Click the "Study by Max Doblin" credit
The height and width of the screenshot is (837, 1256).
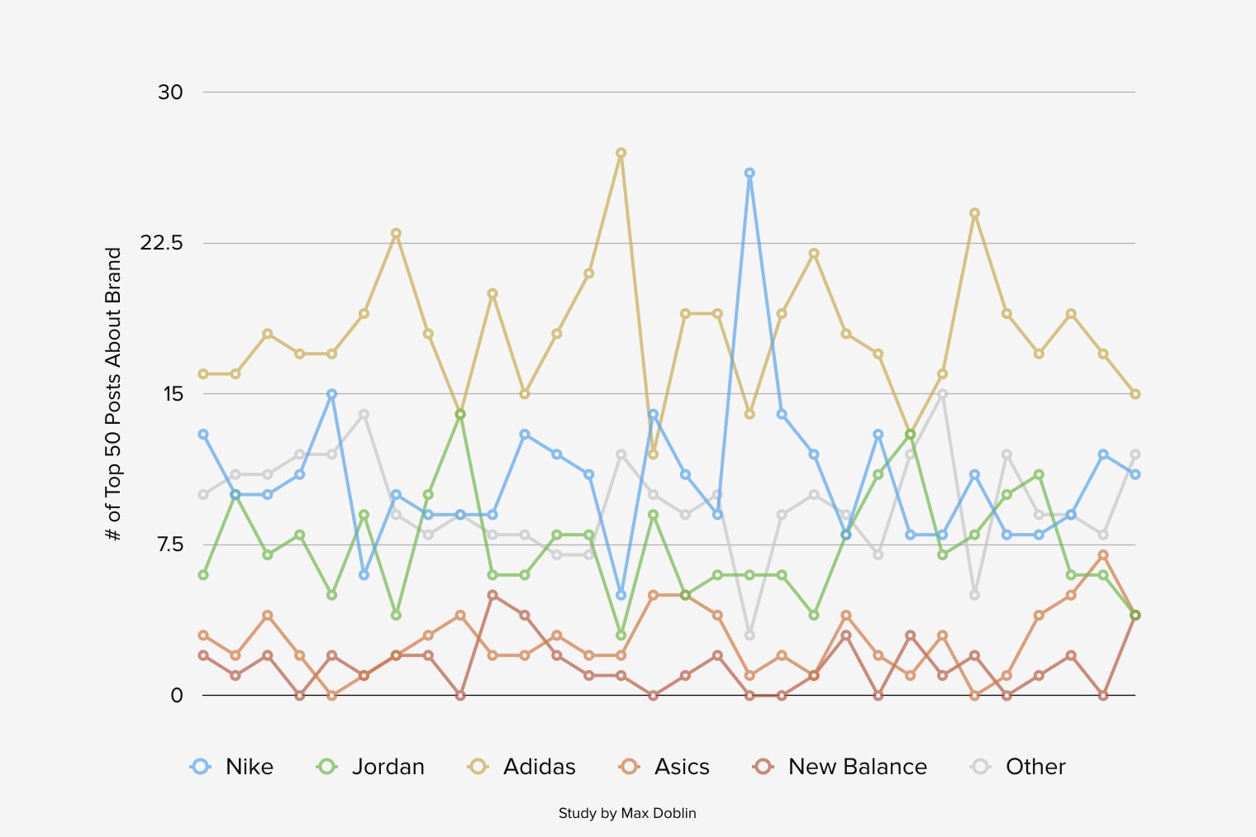(627, 813)
